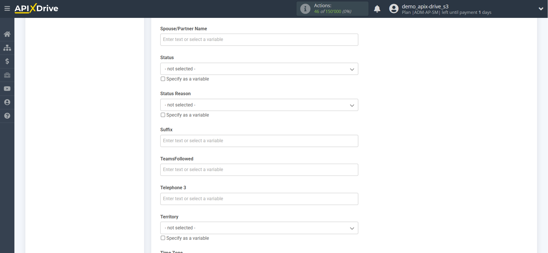Focus the Suffix input field
The width and height of the screenshot is (548, 253).
tap(259, 141)
